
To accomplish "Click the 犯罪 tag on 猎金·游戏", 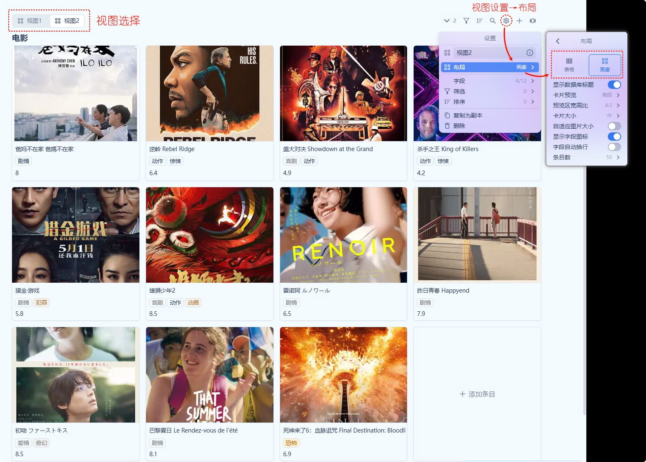I will tap(41, 303).
